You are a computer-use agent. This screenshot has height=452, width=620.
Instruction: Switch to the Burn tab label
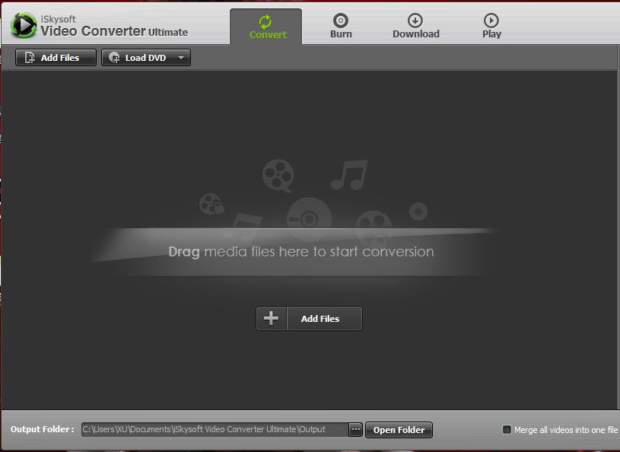point(341,34)
